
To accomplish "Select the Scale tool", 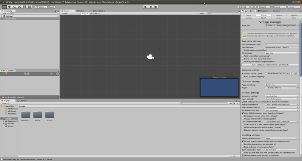I will (x=20, y=7).
